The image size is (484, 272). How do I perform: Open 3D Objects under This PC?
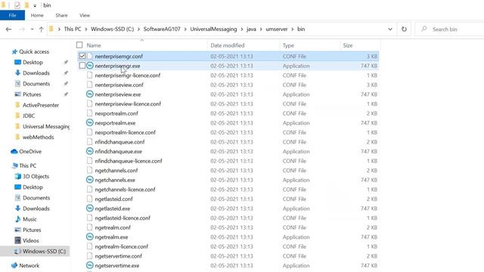pos(36,176)
